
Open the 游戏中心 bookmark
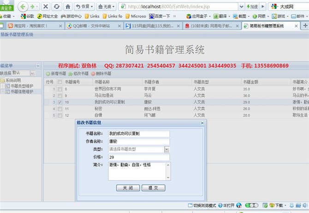pyautogui.click(x=71, y=16)
